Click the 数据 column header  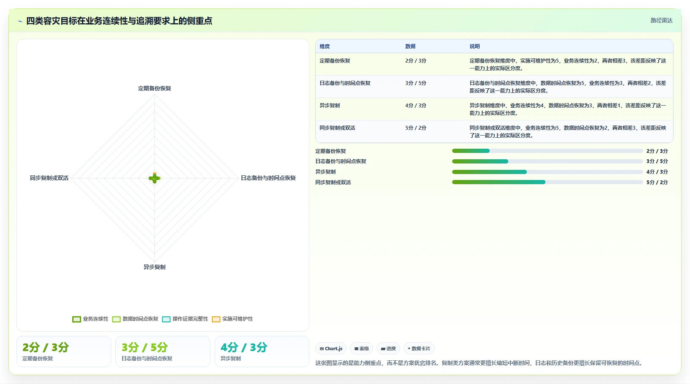click(410, 46)
